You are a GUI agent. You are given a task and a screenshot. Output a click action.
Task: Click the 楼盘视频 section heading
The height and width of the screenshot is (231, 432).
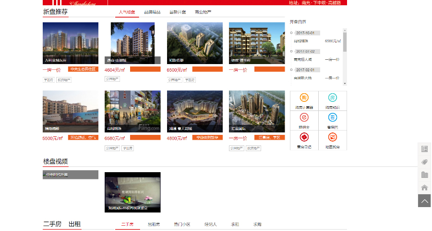55,161
